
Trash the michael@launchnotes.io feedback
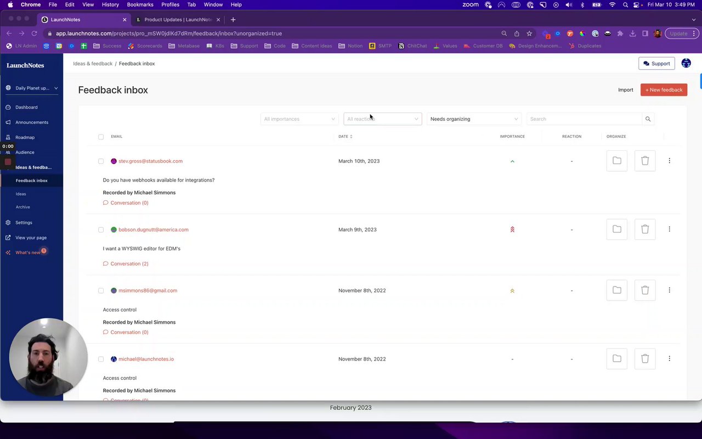coord(645,359)
